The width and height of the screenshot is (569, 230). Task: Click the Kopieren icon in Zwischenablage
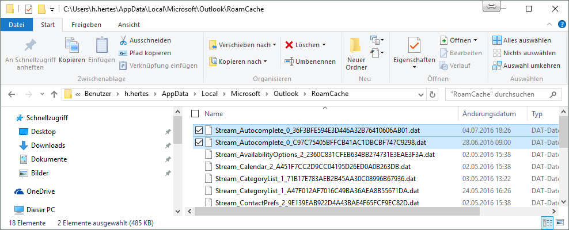(72, 46)
